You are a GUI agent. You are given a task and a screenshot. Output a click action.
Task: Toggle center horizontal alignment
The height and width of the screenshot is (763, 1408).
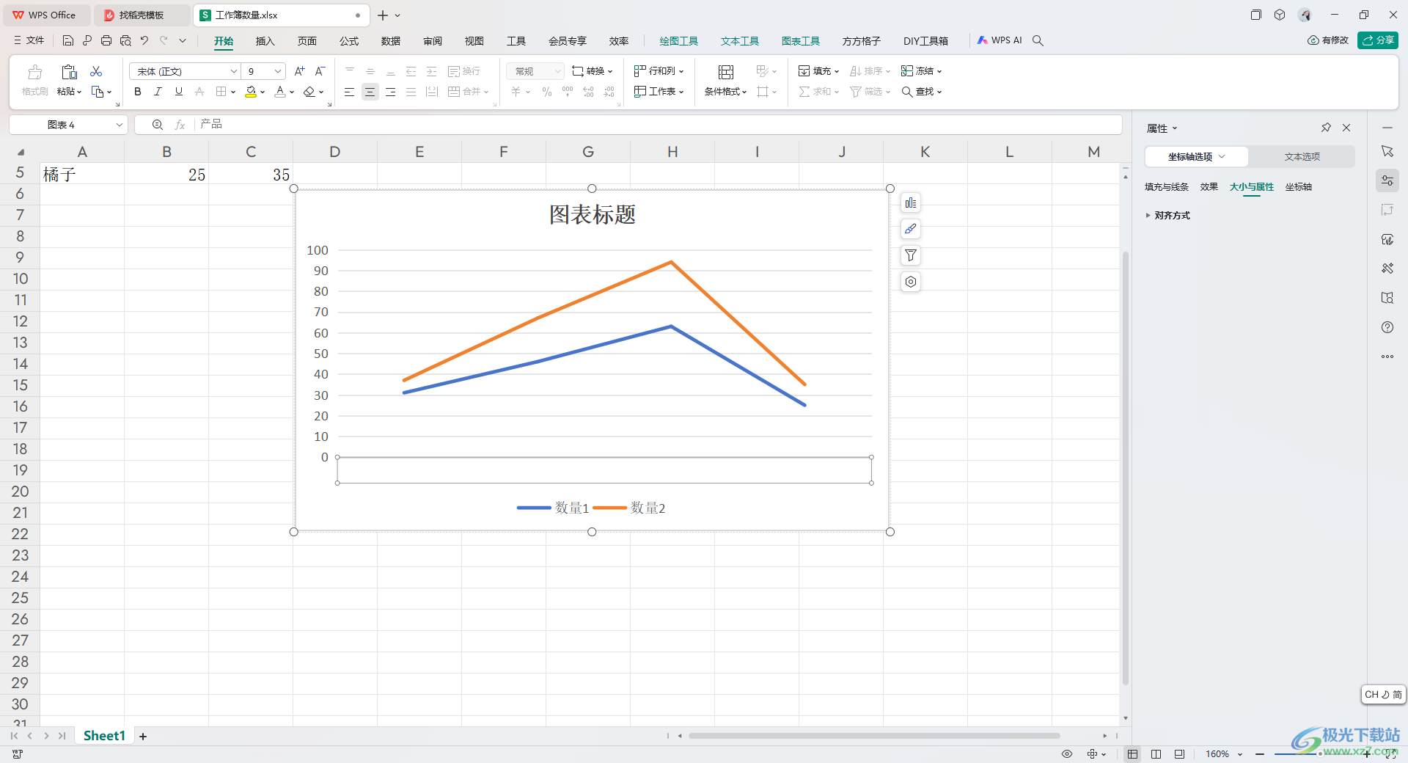[x=370, y=92]
